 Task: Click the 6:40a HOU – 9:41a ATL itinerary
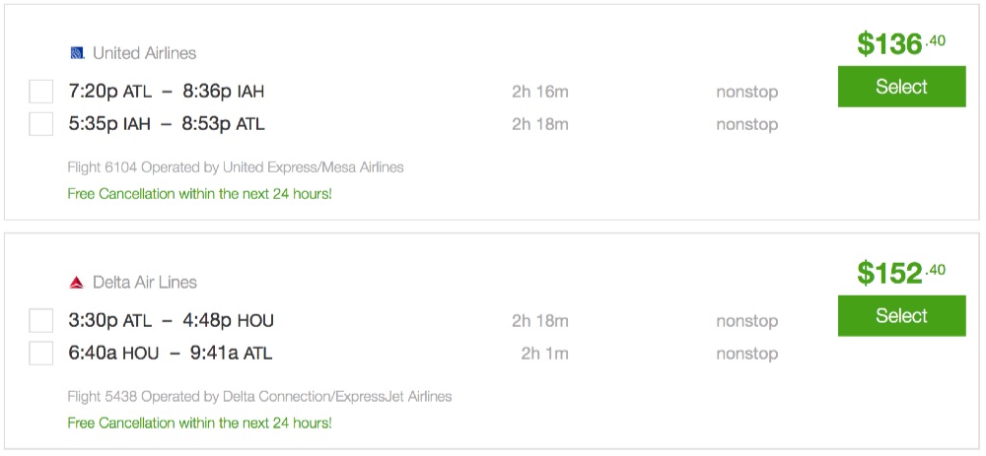[x=170, y=354]
